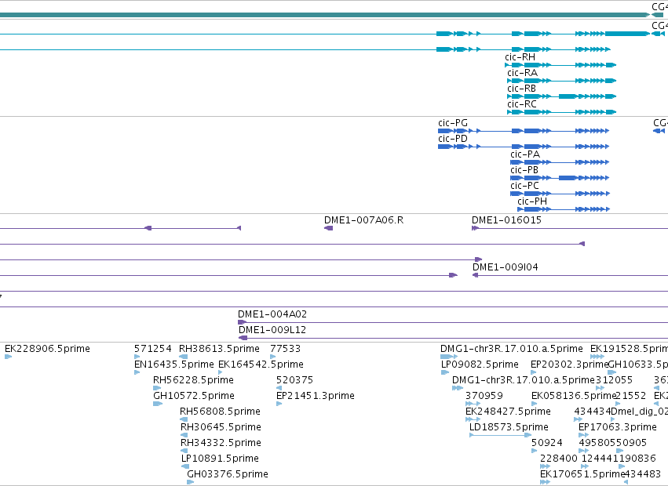Select the cic-PH feature label

coord(532,201)
